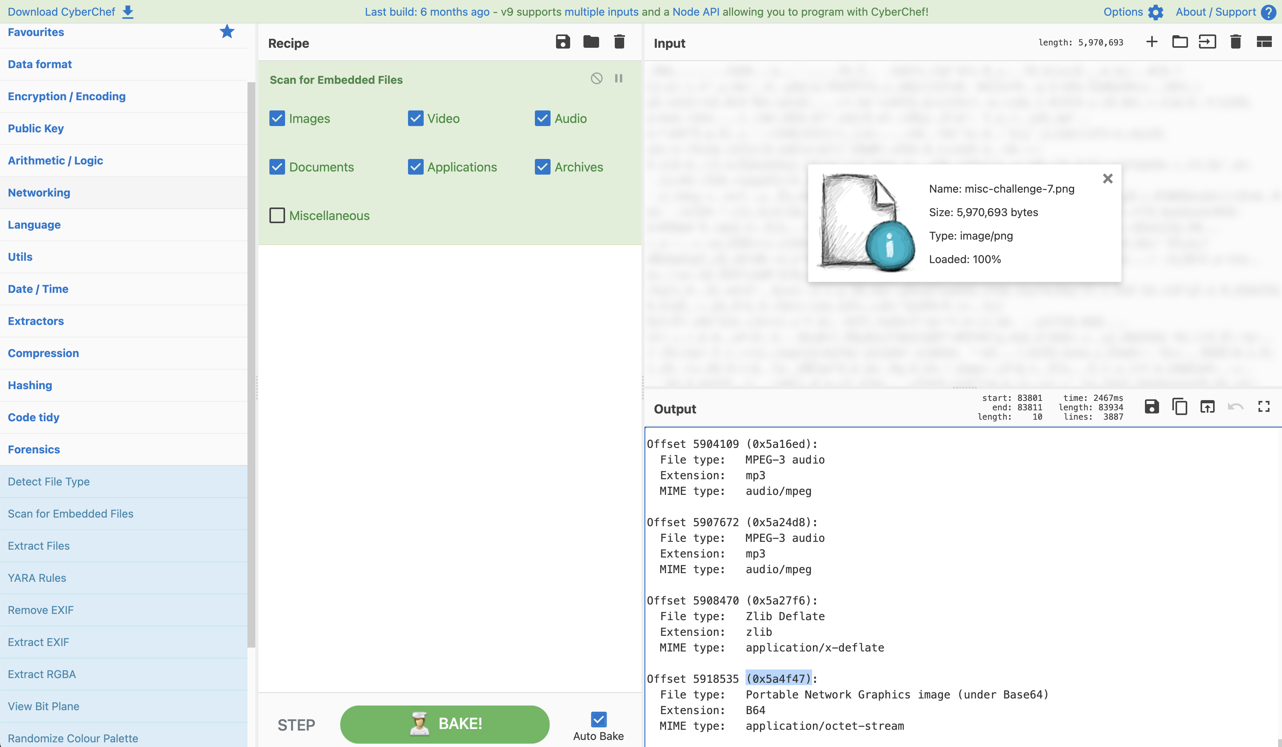Viewport: 1282px width, 747px height.
Task: Click the BAKE! button
Action: click(x=445, y=724)
